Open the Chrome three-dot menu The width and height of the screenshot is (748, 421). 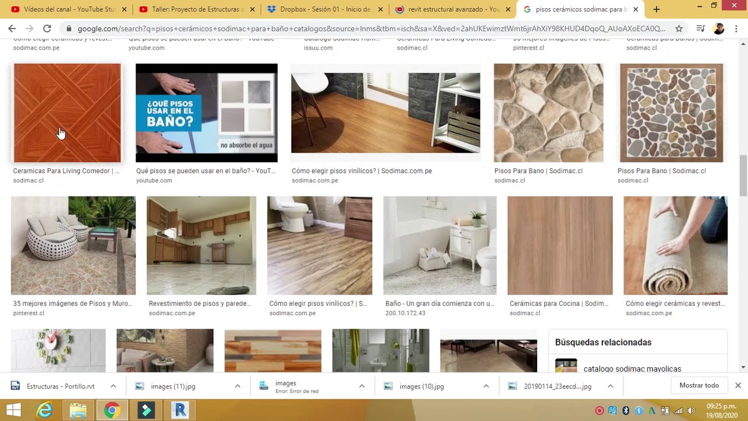737,28
